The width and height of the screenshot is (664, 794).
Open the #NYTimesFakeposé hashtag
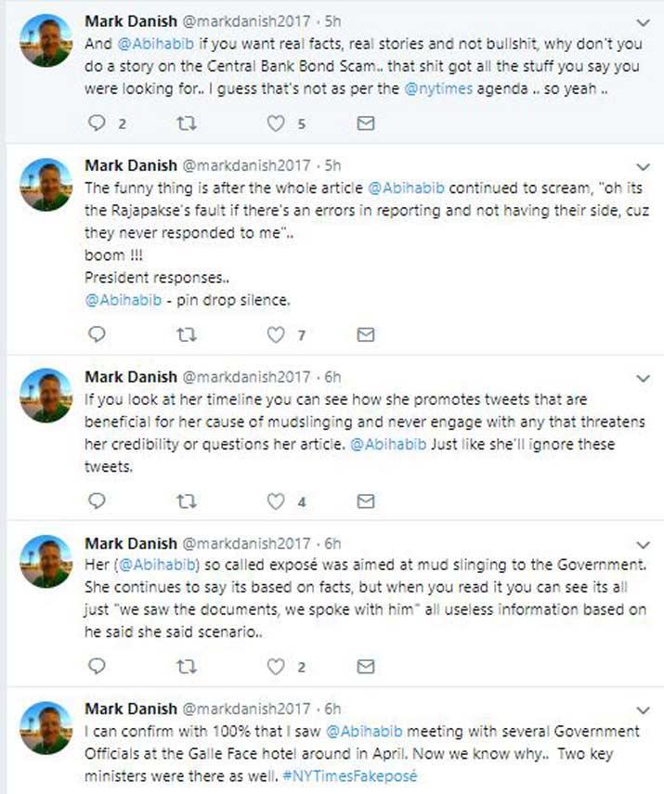[350, 775]
